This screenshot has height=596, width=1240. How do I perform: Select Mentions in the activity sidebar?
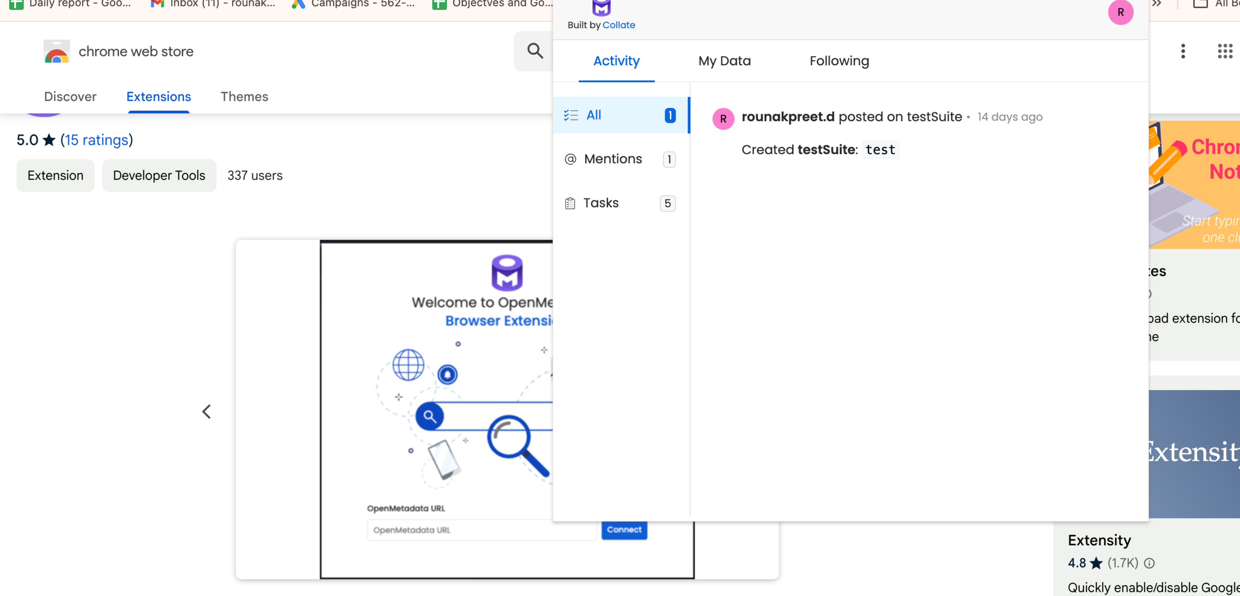[613, 159]
